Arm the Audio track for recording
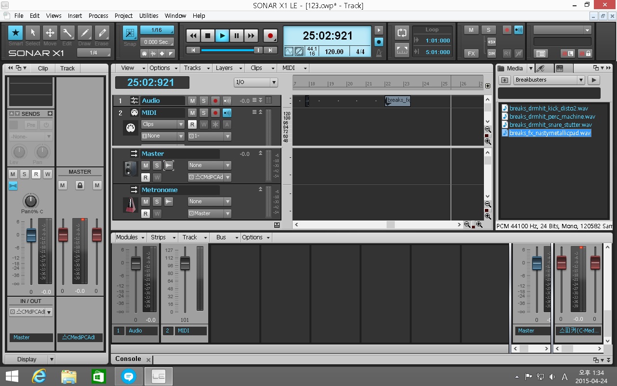Viewport: 617px width, 386px height. tap(215, 101)
